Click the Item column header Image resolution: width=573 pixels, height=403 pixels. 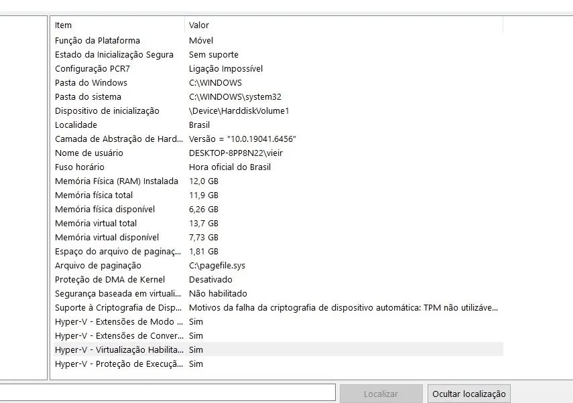tap(119, 25)
